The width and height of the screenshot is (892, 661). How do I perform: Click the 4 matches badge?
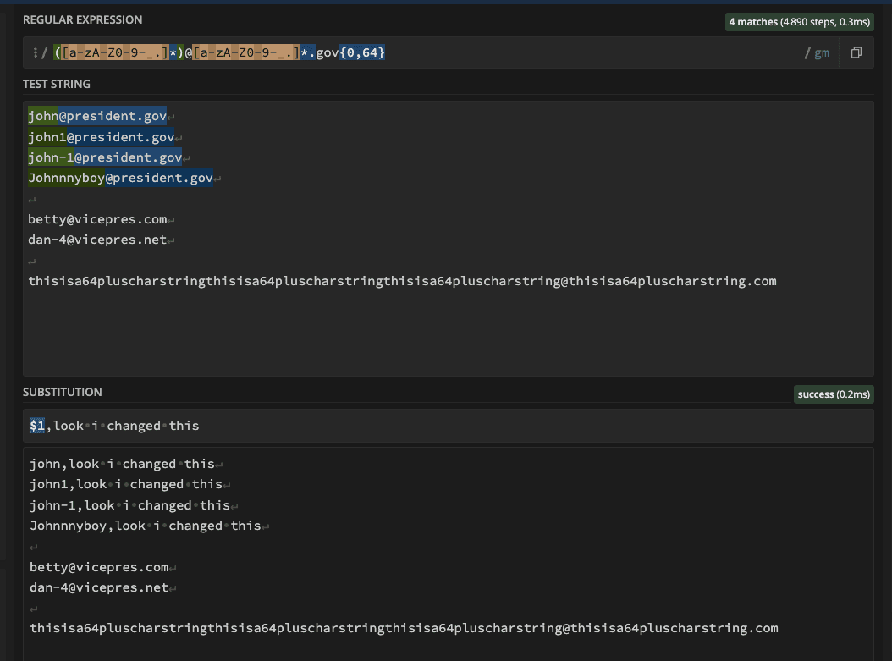pos(799,21)
